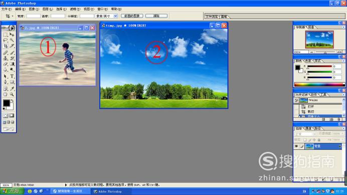Switch to Quick Mask mode
The image size is (347, 195).
pos(12,115)
